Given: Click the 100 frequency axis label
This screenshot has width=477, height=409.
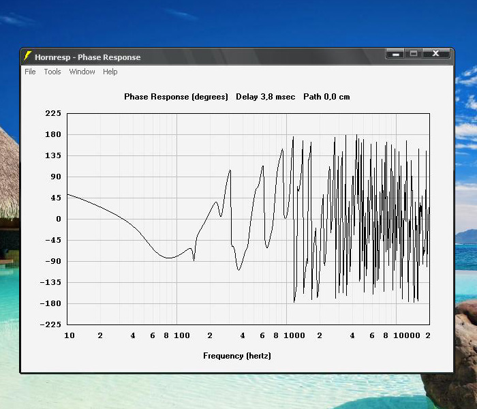Looking at the screenshot, I should coord(182,335).
